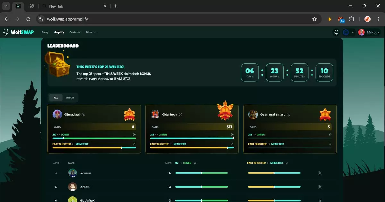Click X icon next to @darhtch

pyautogui.click(x=180, y=114)
